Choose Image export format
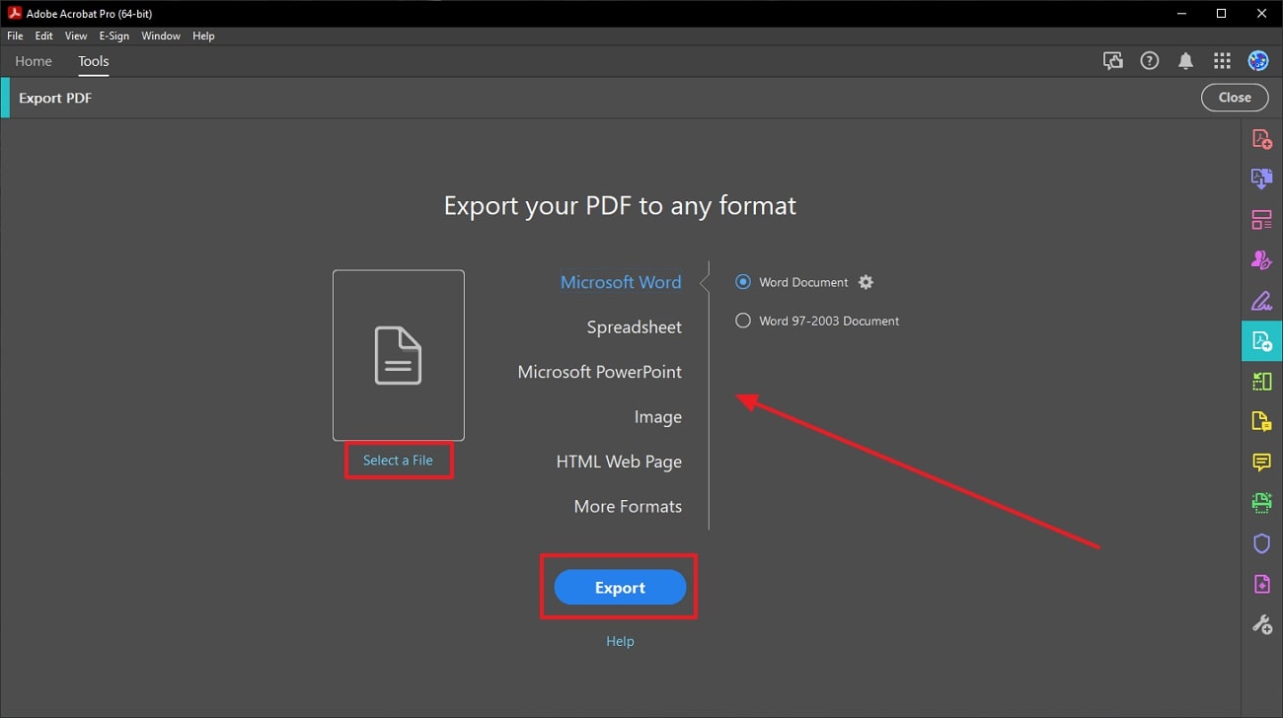Screen dimensions: 1283x718 (658, 417)
